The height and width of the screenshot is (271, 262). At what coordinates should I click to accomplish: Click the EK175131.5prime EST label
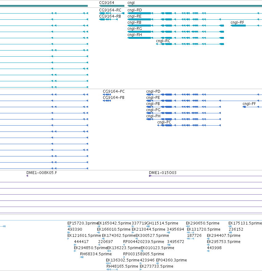(x=245, y=223)
